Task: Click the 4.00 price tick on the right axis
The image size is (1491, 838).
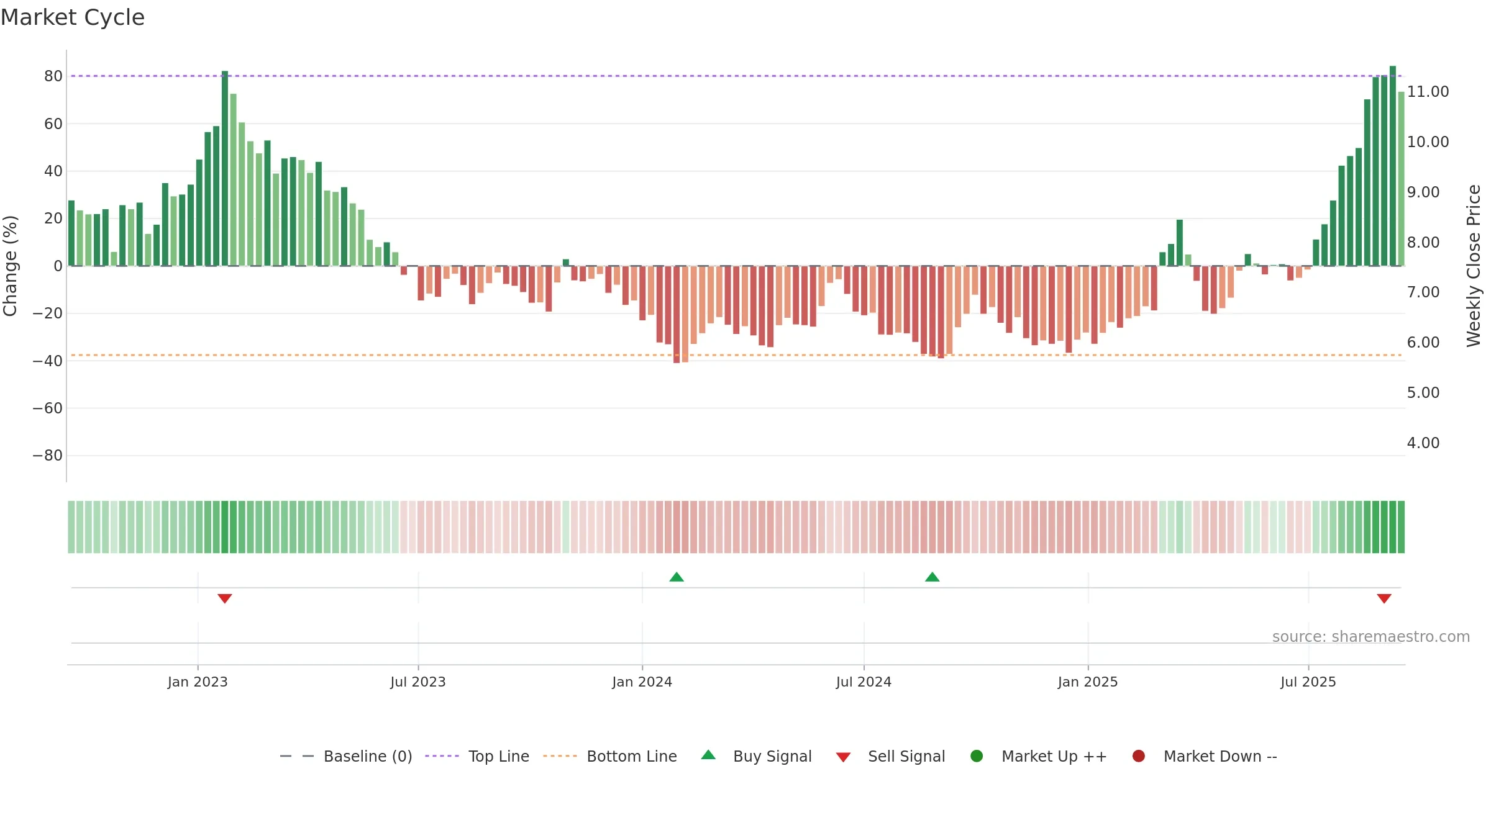Action: 1423,443
